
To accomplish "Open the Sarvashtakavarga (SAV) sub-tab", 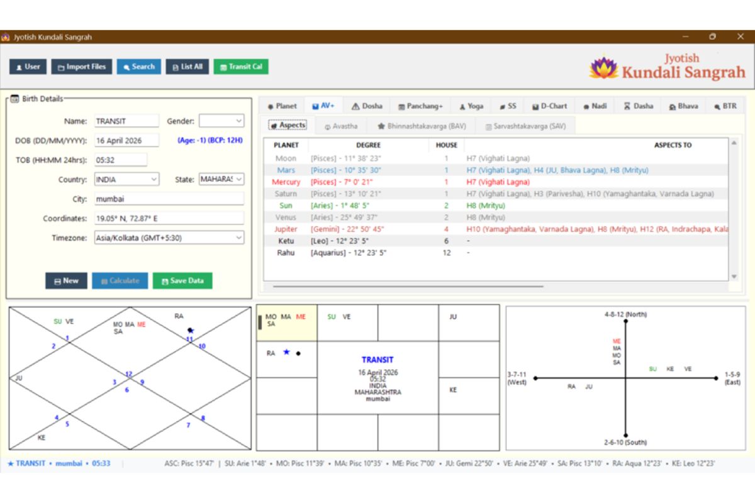I will (525, 126).
